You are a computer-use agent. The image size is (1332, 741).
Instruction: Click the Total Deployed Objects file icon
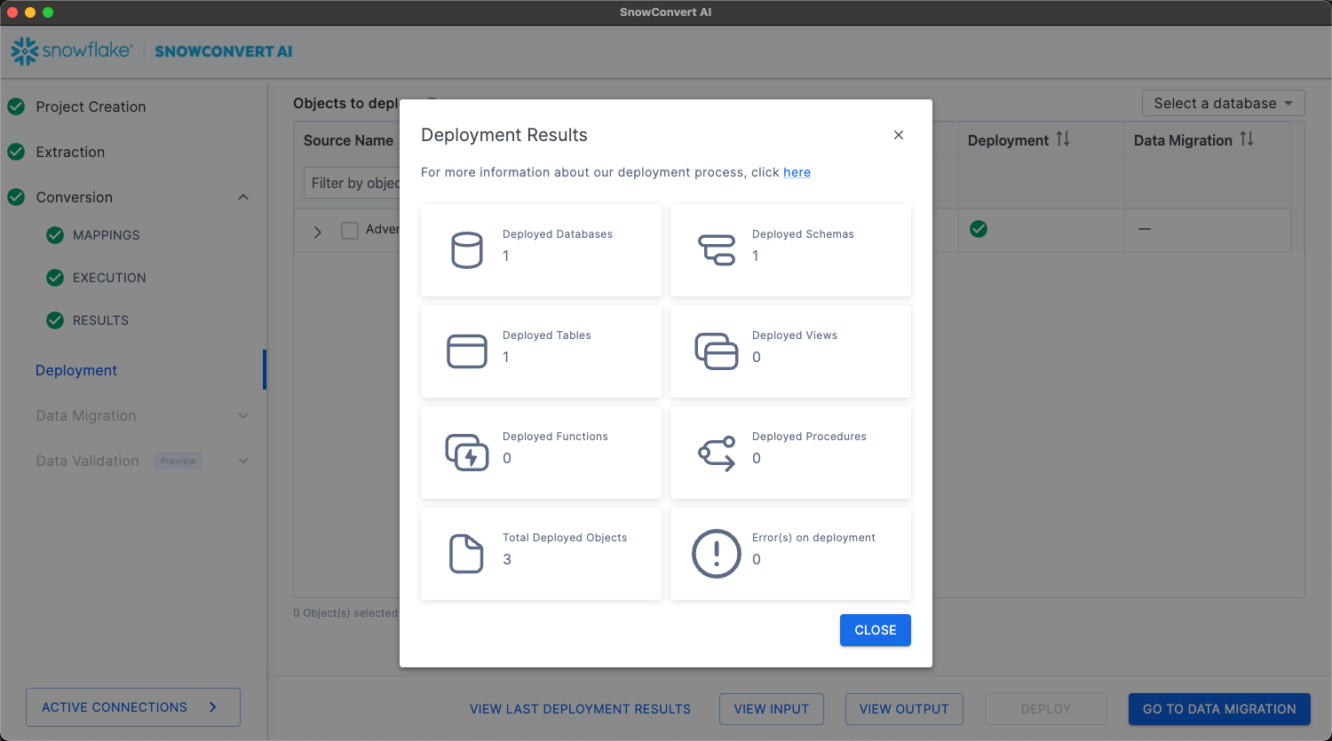(x=466, y=554)
